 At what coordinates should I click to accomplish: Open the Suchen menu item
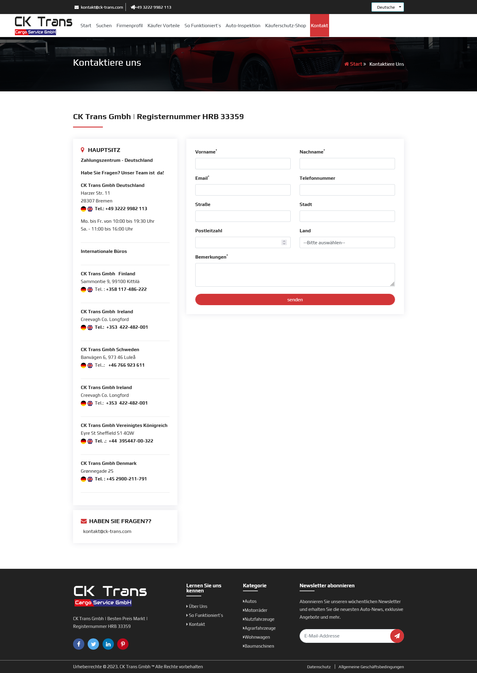point(104,26)
